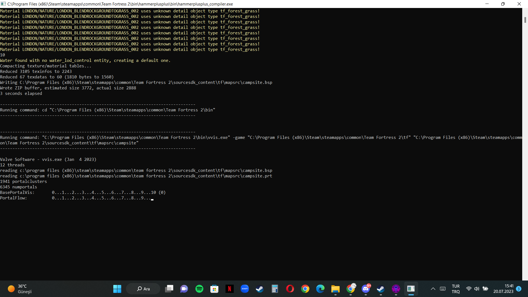Switch to the running Steam window icon
Screen dimensions: 528x297
pos(381,289)
